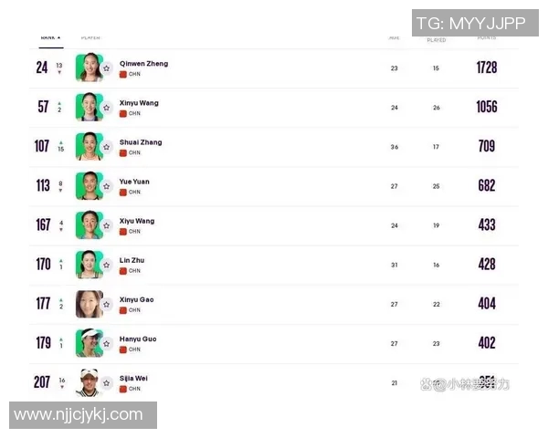
Task: Open Shuai Zhang's player name link
Action: tap(141, 142)
